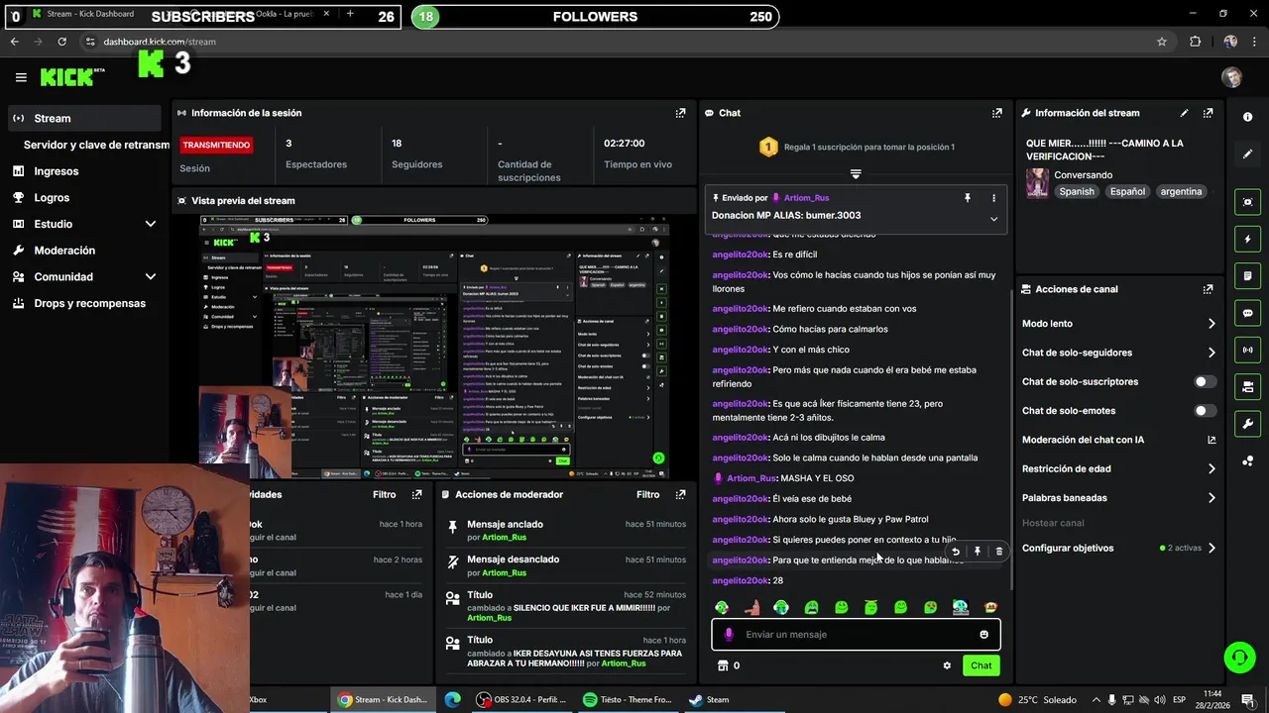
Task: Open Moderación del chat con IA link
Action: pyautogui.click(x=1118, y=440)
